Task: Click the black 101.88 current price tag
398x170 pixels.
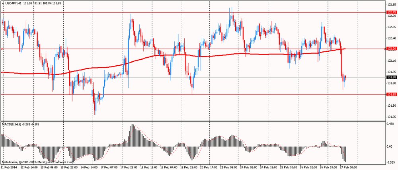Action: pyautogui.click(x=391, y=77)
